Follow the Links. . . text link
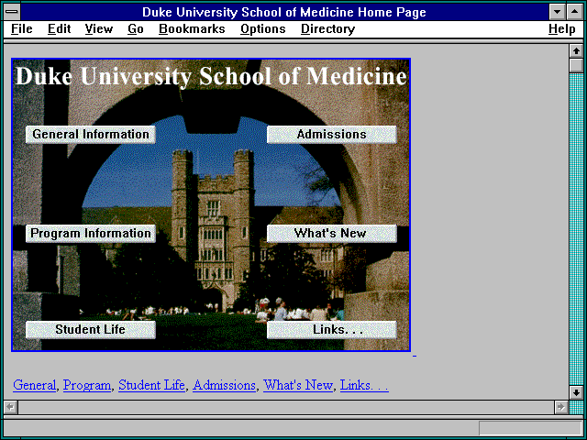The height and width of the screenshot is (440, 587). click(364, 385)
